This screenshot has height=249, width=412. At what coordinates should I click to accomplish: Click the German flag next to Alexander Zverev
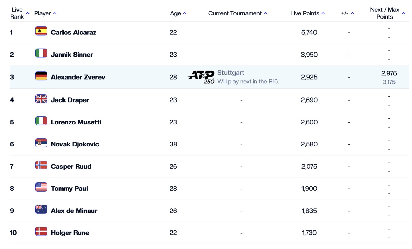click(x=41, y=76)
